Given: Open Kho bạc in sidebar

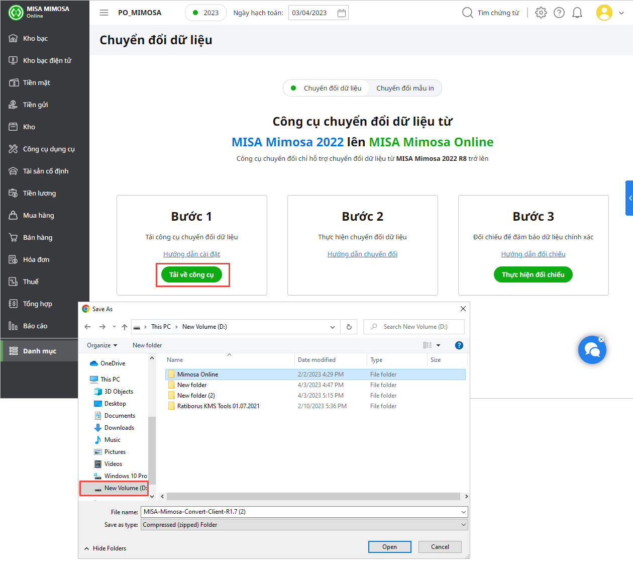Looking at the screenshot, I should pos(45,38).
